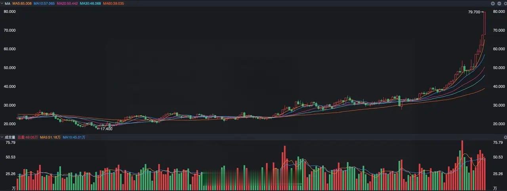Screen dimensions: 507x191
Task: Click the MA20:50.442 legend value
Action: (67, 3)
